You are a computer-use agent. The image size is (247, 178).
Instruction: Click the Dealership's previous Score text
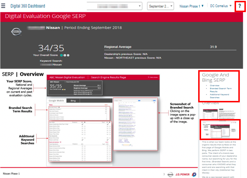126,54
